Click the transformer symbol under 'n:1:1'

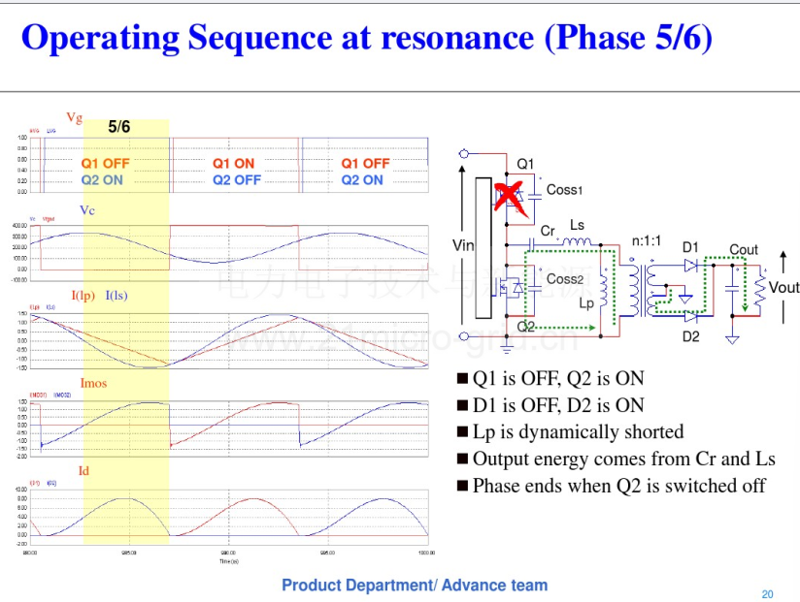coord(645,291)
